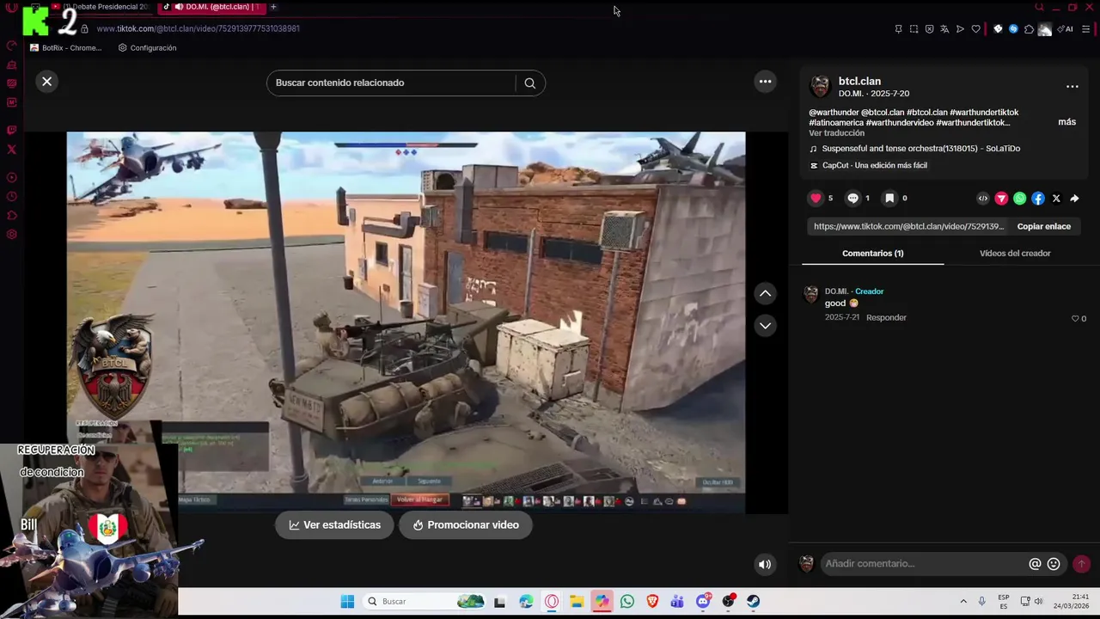1100x619 pixels.
Task: Like the 'good' comment heart
Action: coord(1074,319)
